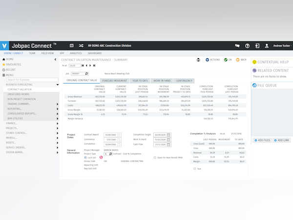Viewport: 293px width, 220px height.
Task: Click the user profile icon
Action: tap(267, 46)
